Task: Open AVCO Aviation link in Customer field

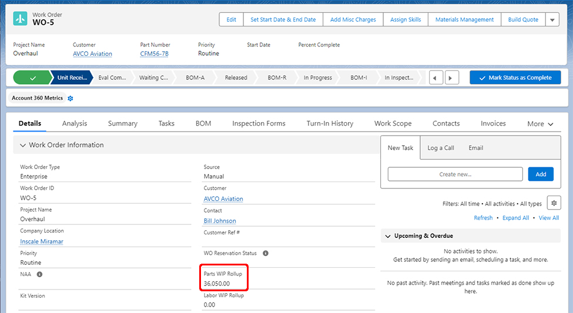Action: point(223,198)
